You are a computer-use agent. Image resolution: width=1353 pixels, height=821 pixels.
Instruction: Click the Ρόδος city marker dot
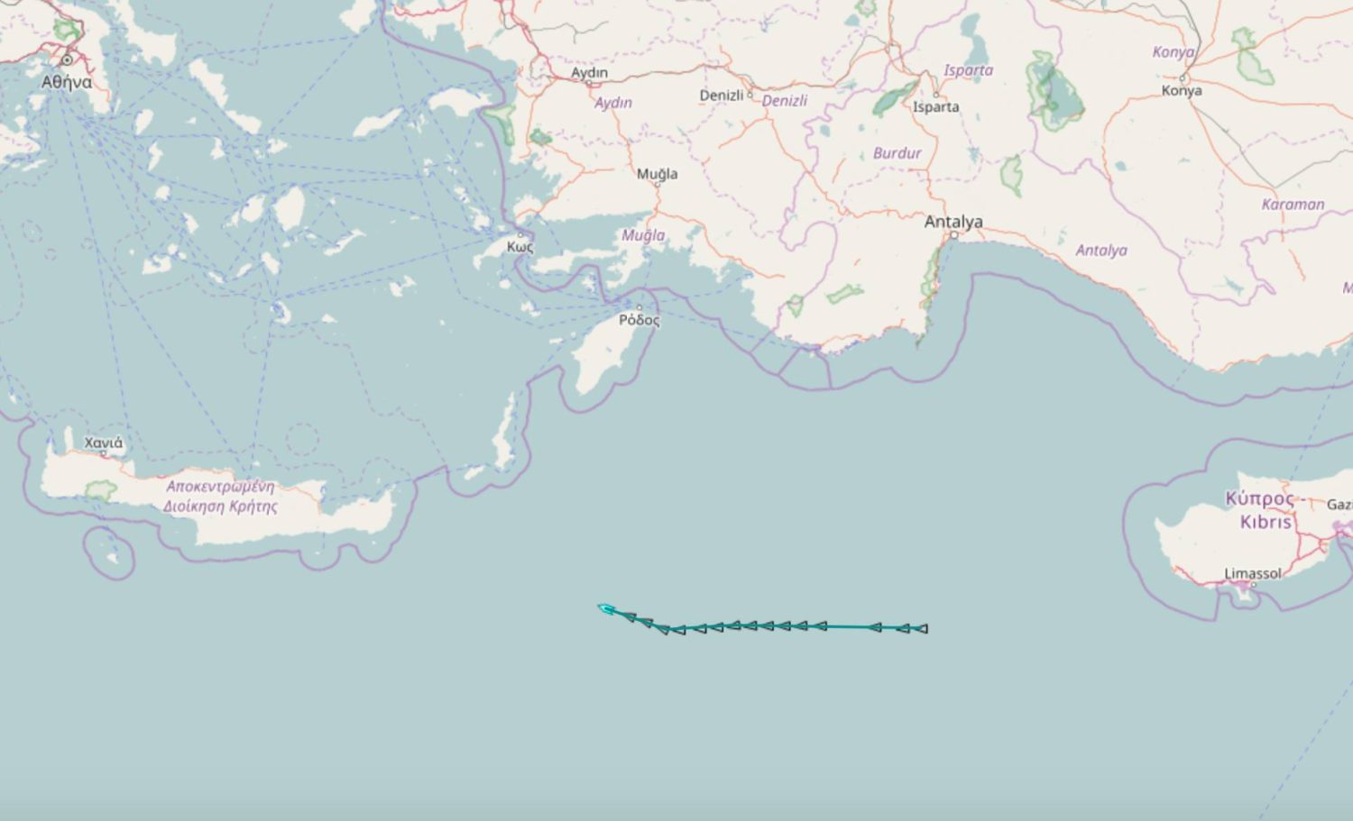tap(640, 307)
